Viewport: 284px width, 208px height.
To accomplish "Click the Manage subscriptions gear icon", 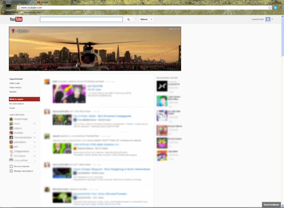I will click(11, 171).
